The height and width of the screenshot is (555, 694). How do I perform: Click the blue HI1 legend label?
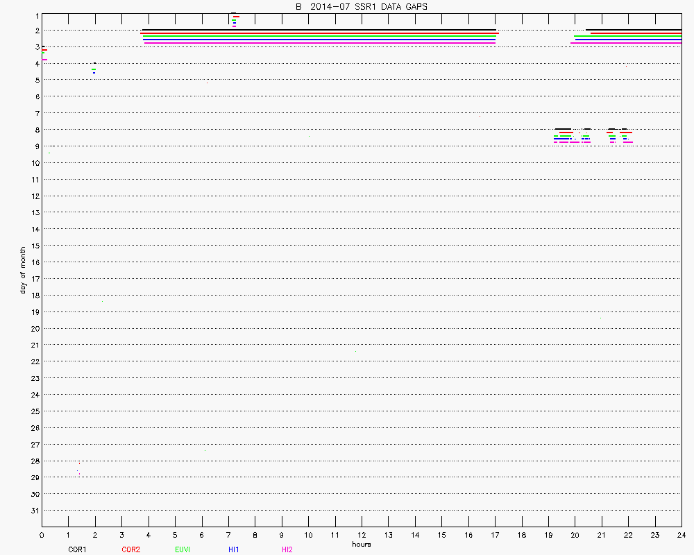234,549
